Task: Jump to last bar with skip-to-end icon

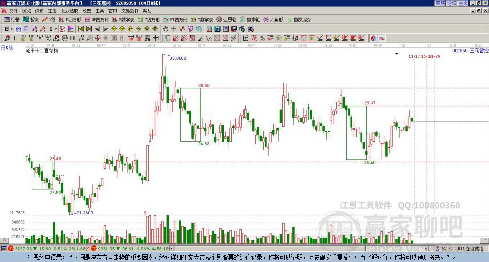Action: click(x=88, y=29)
